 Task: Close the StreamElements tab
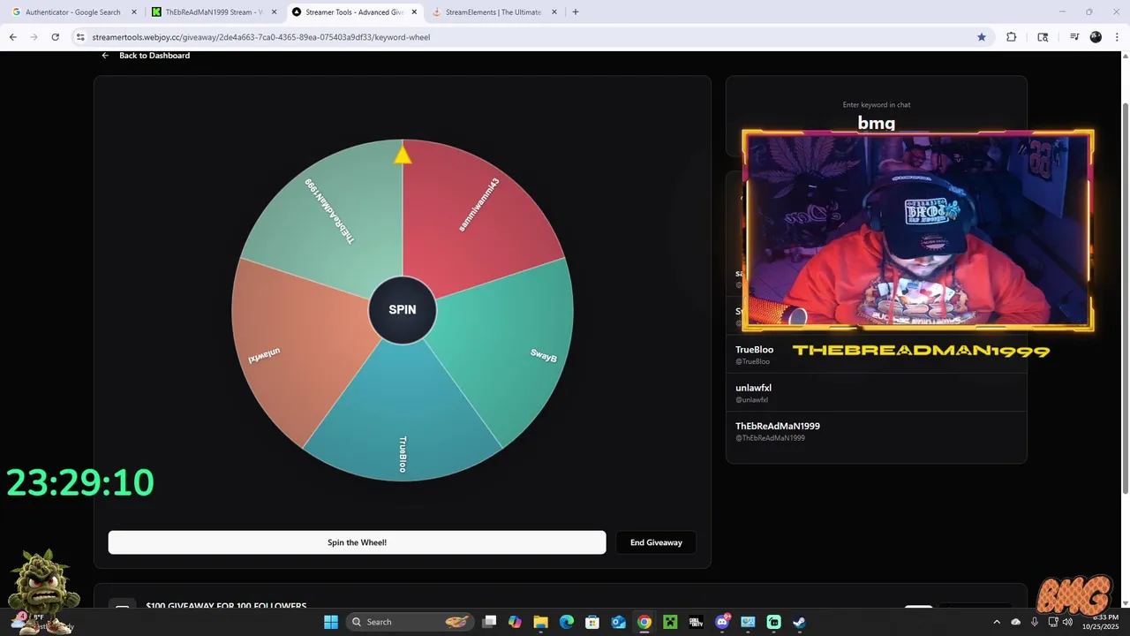coord(554,12)
